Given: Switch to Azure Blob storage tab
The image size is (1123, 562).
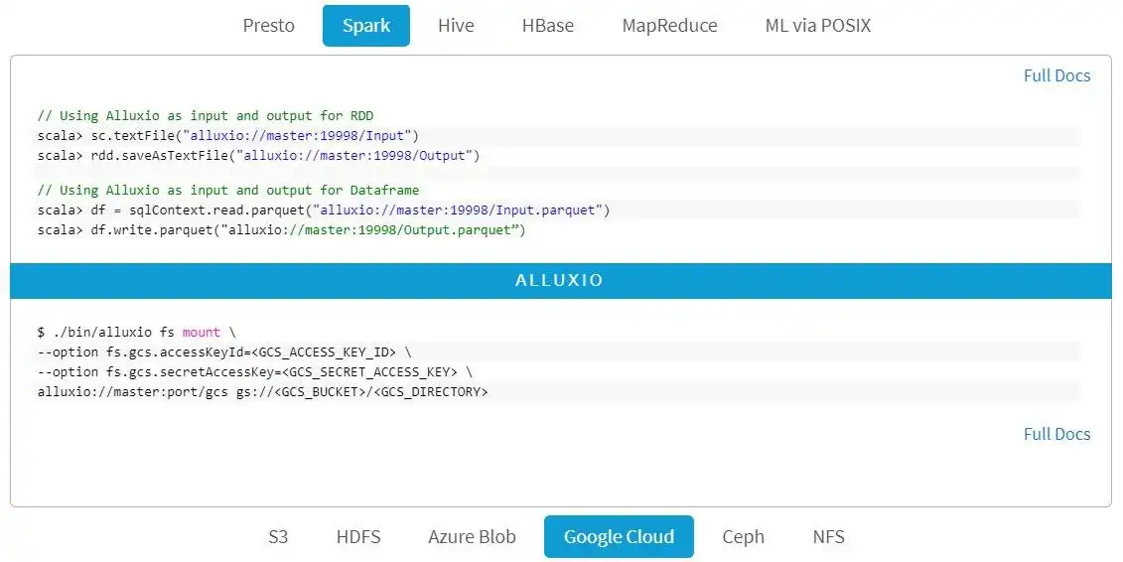Looking at the screenshot, I should click(x=472, y=536).
